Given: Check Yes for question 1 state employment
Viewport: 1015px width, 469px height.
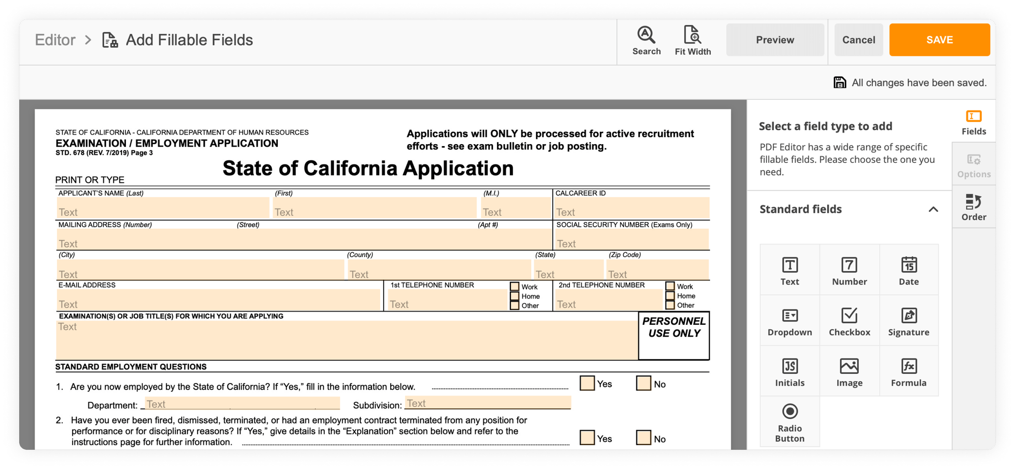Looking at the screenshot, I should (587, 383).
